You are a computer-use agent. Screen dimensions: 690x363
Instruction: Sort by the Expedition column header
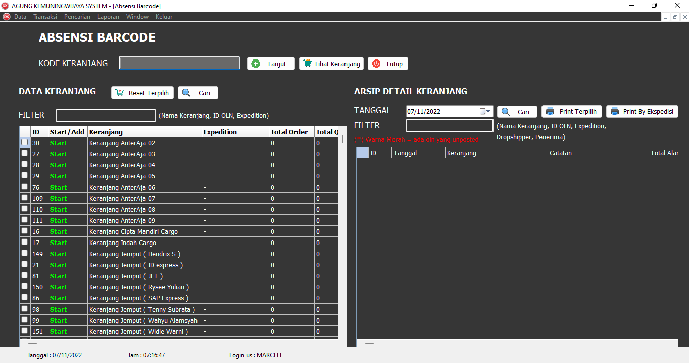[x=235, y=132]
